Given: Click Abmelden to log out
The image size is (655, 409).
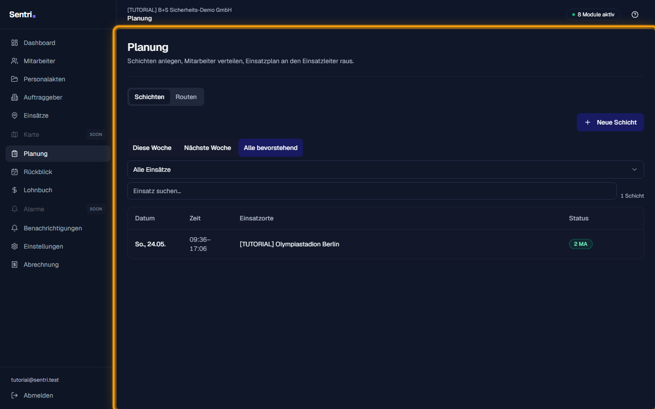Looking at the screenshot, I should (58, 395).
